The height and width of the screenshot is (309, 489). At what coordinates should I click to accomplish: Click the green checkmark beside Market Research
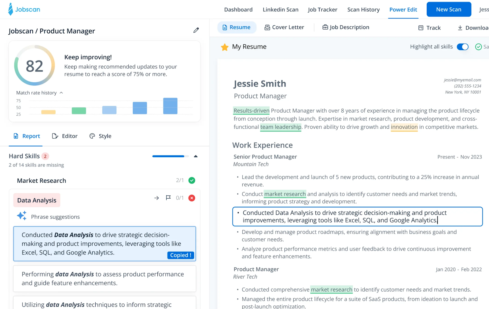(x=192, y=180)
